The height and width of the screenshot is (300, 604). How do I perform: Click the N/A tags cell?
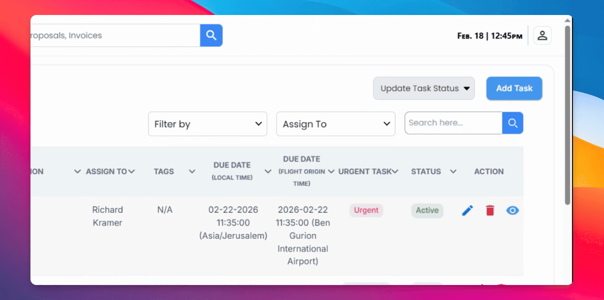click(165, 210)
